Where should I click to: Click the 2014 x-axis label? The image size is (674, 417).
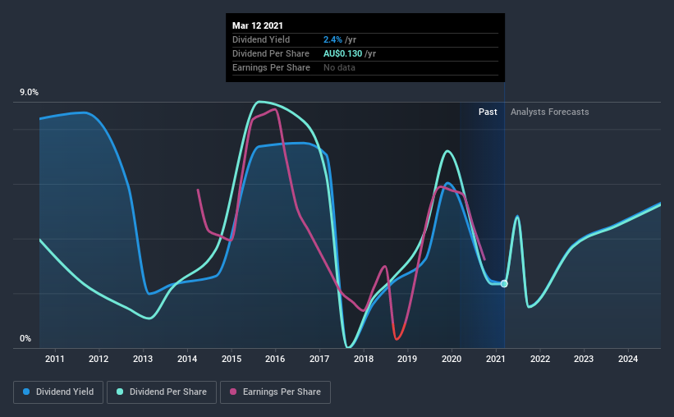click(187, 359)
